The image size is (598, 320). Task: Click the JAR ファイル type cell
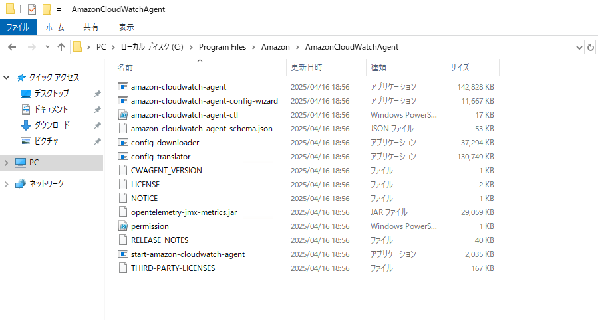389,212
